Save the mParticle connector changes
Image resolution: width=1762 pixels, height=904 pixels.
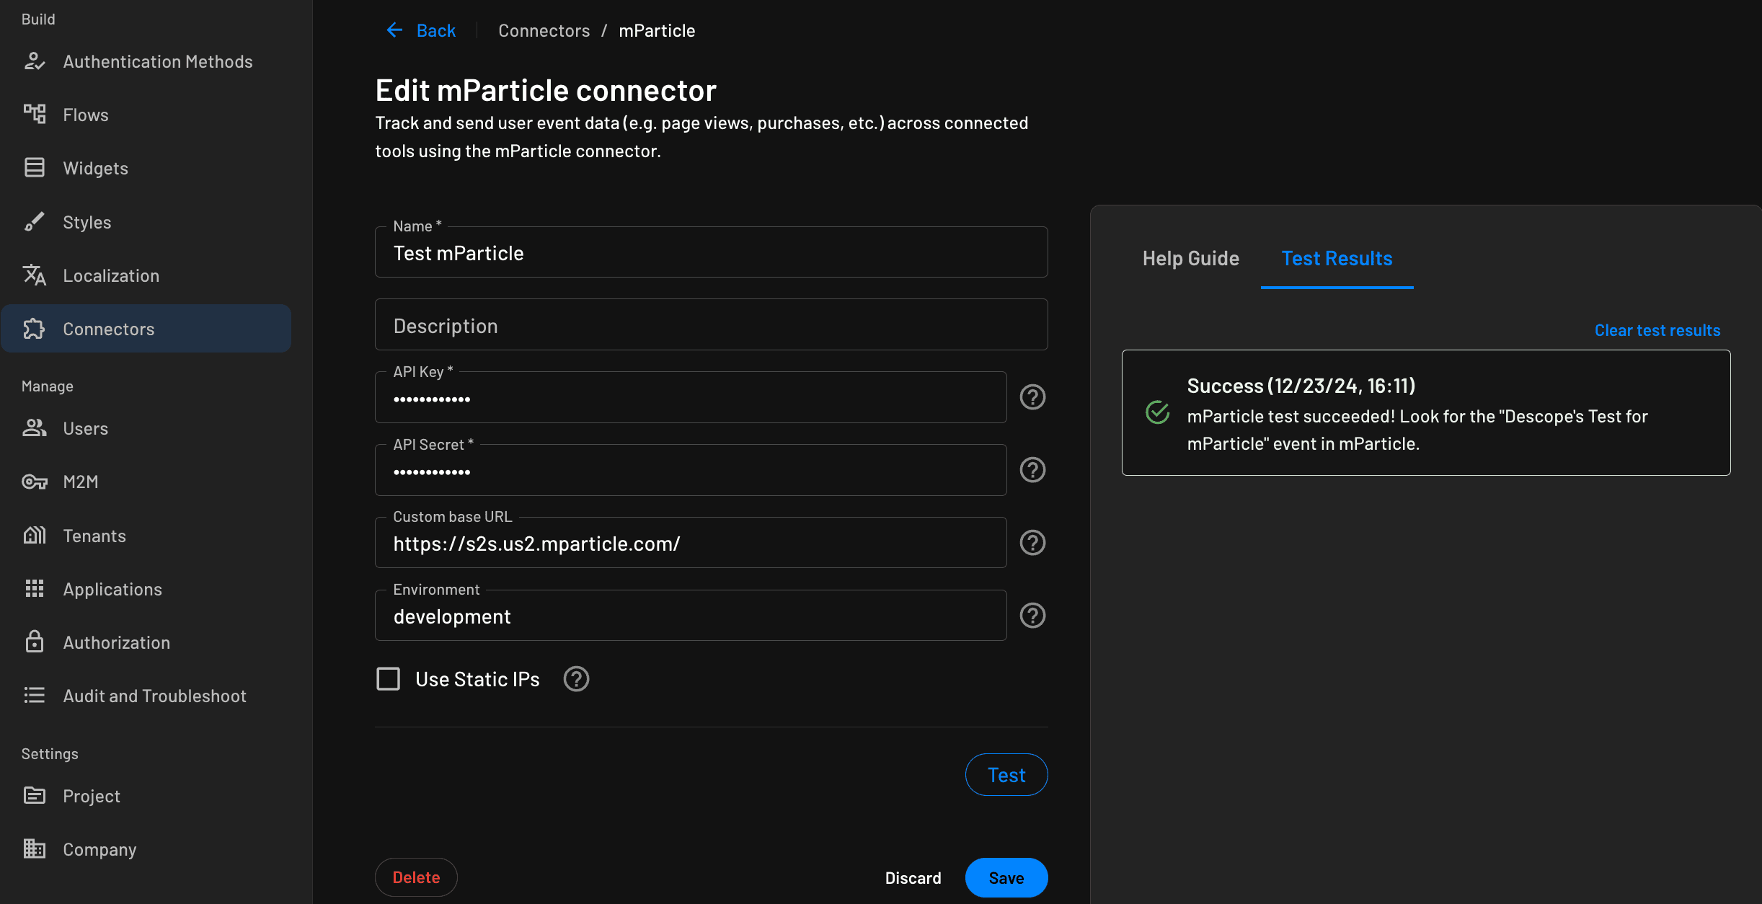1006,877
